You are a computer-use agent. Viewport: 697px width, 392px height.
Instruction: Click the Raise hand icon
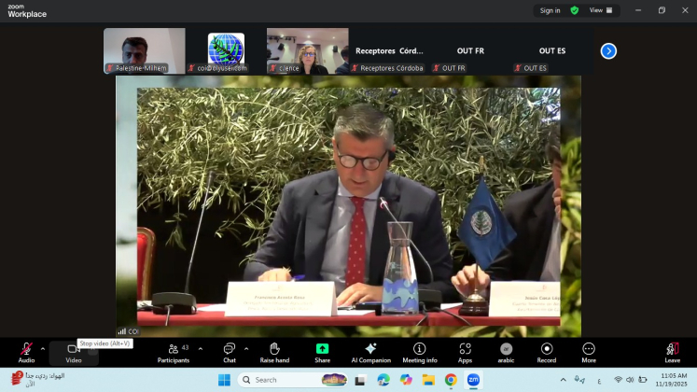274,350
